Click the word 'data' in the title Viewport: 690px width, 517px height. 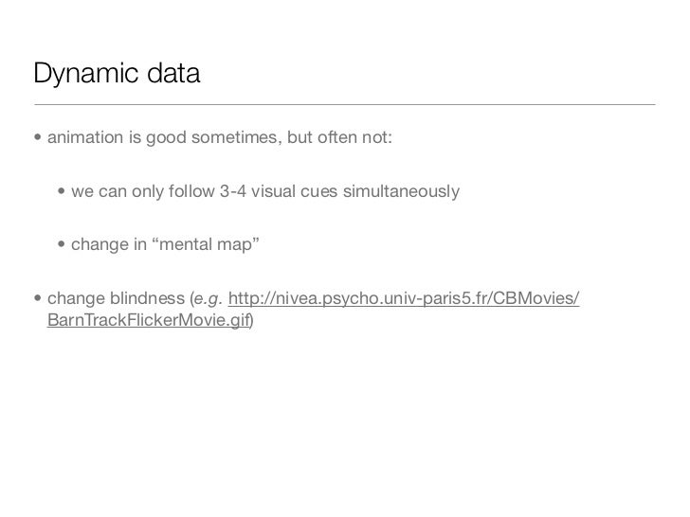coord(173,73)
